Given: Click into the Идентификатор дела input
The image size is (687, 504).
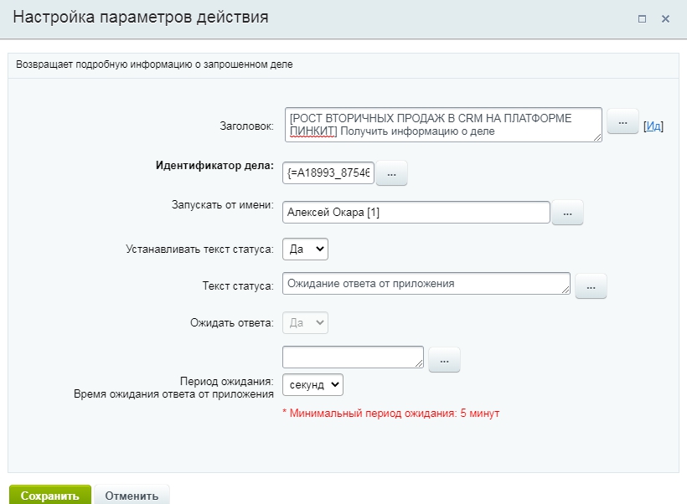Looking at the screenshot, I should [x=329, y=173].
